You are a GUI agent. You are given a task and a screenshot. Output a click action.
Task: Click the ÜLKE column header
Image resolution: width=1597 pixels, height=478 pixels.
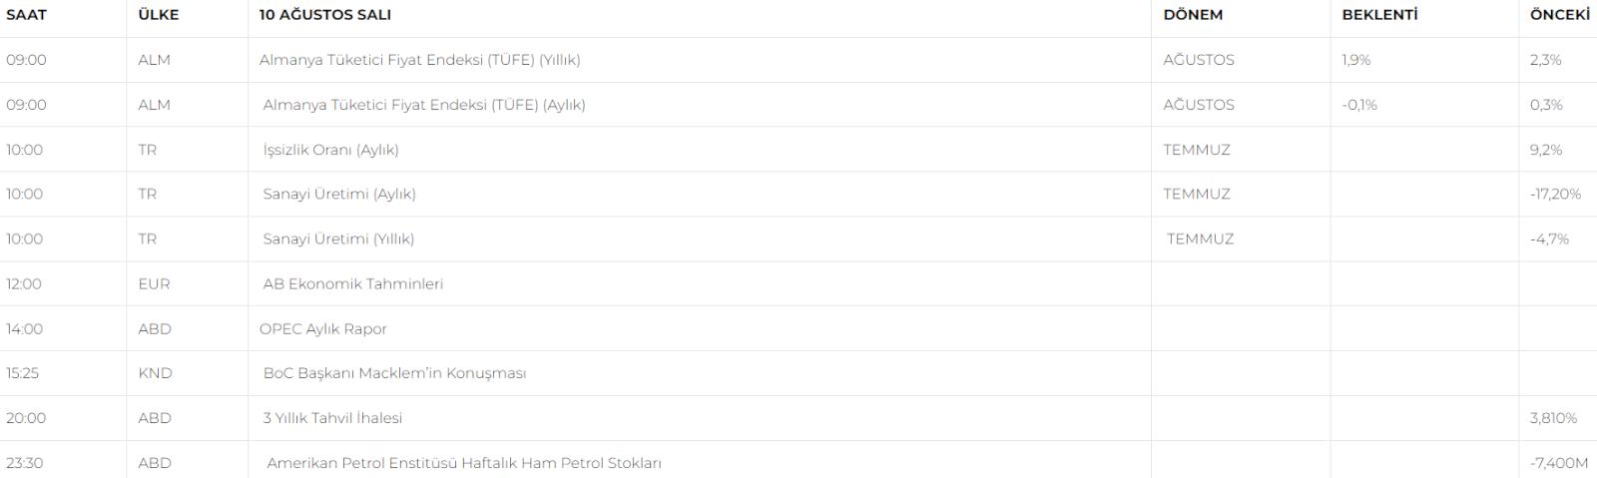pyautogui.click(x=159, y=15)
